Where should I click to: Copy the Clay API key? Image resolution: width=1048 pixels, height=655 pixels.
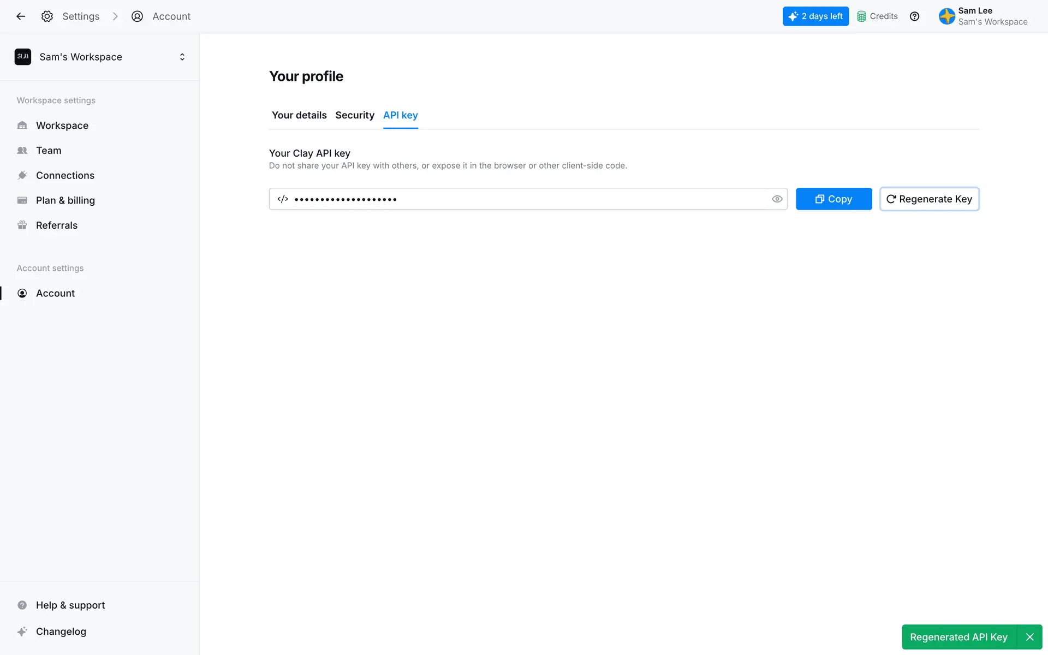point(833,199)
